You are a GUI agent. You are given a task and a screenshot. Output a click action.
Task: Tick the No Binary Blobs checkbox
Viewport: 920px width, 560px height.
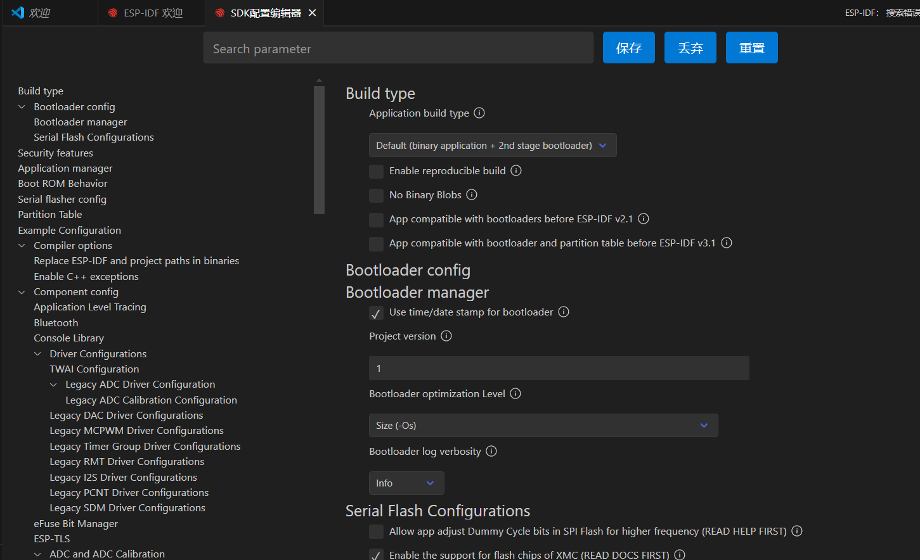tap(377, 196)
